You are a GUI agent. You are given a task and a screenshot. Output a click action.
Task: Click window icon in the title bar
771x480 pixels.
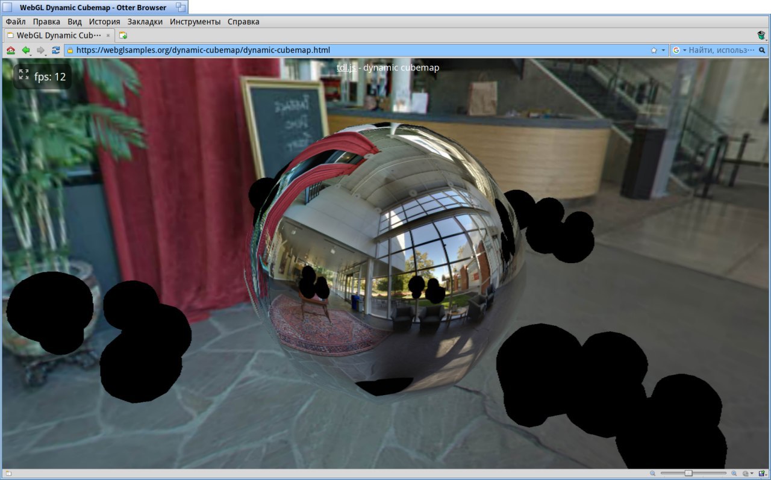8,7
